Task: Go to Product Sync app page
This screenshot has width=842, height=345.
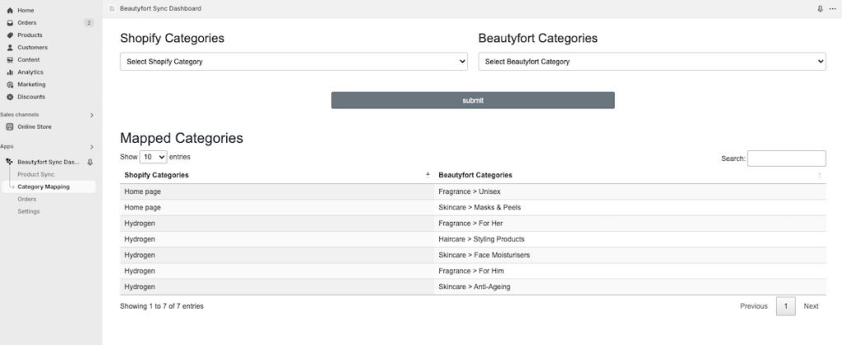Action: (x=35, y=174)
